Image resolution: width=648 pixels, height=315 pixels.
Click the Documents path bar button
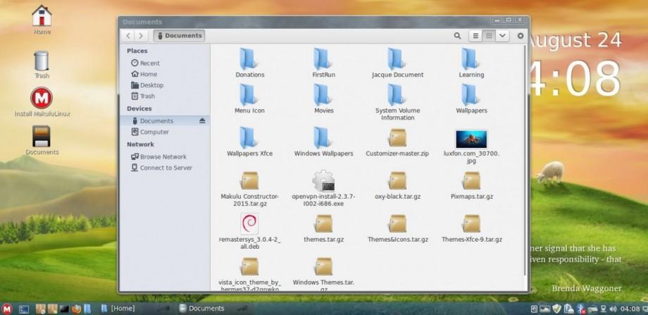[x=179, y=35]
